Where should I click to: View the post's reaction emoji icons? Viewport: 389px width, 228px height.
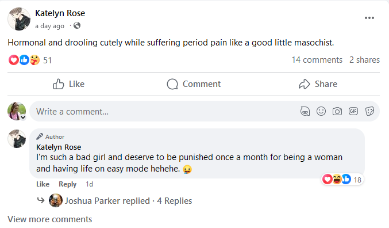(x=24, y=60)
